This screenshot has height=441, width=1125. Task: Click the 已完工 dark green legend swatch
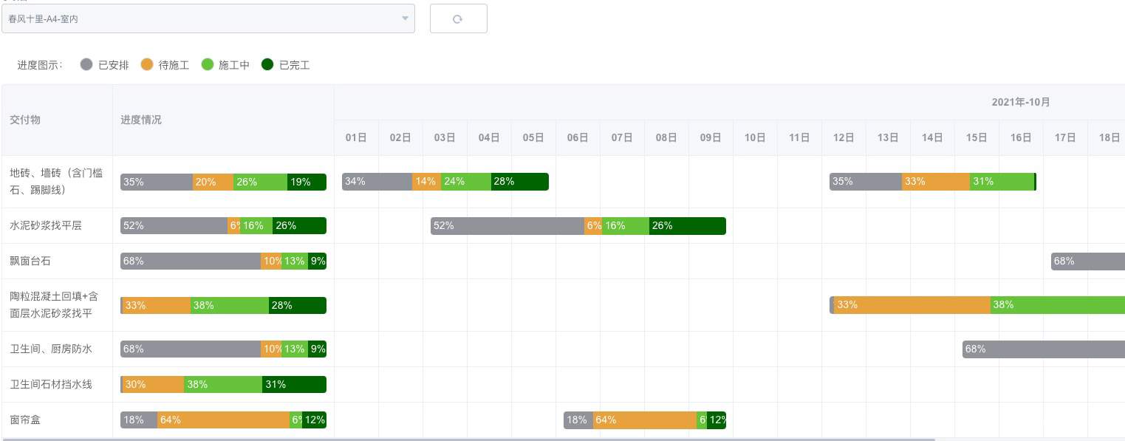coord(267,65)
